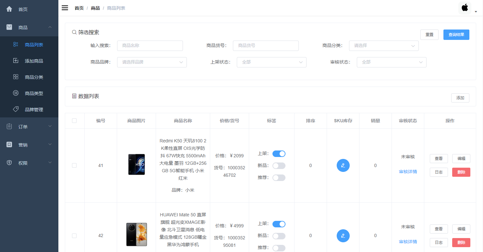Click the 品牌管理 tag icon
Image resolution: width=483 pixels, height=252 pixels.
point(16,109)
